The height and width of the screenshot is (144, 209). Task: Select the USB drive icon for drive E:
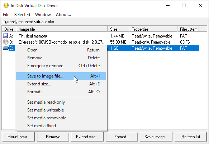coord(6,48)
